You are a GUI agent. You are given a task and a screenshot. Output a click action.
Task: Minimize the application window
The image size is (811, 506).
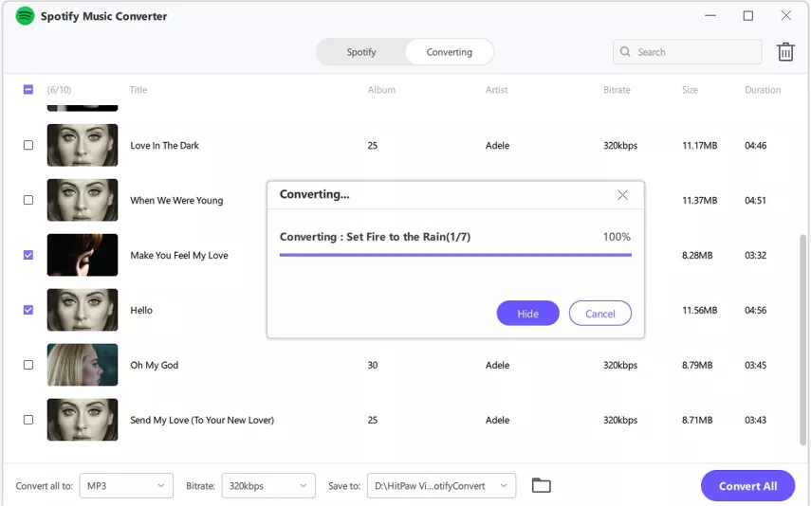tap(710, 16)
